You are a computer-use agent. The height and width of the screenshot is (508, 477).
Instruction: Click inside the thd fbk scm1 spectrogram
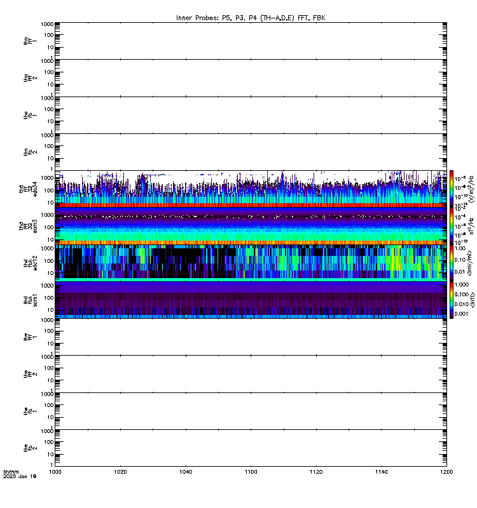pyautogui.click(x=251, y=300)
